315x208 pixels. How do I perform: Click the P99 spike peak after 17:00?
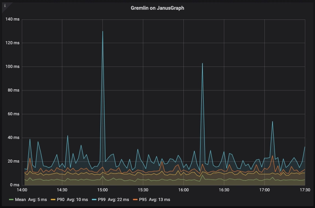click(x=272, y=121)
